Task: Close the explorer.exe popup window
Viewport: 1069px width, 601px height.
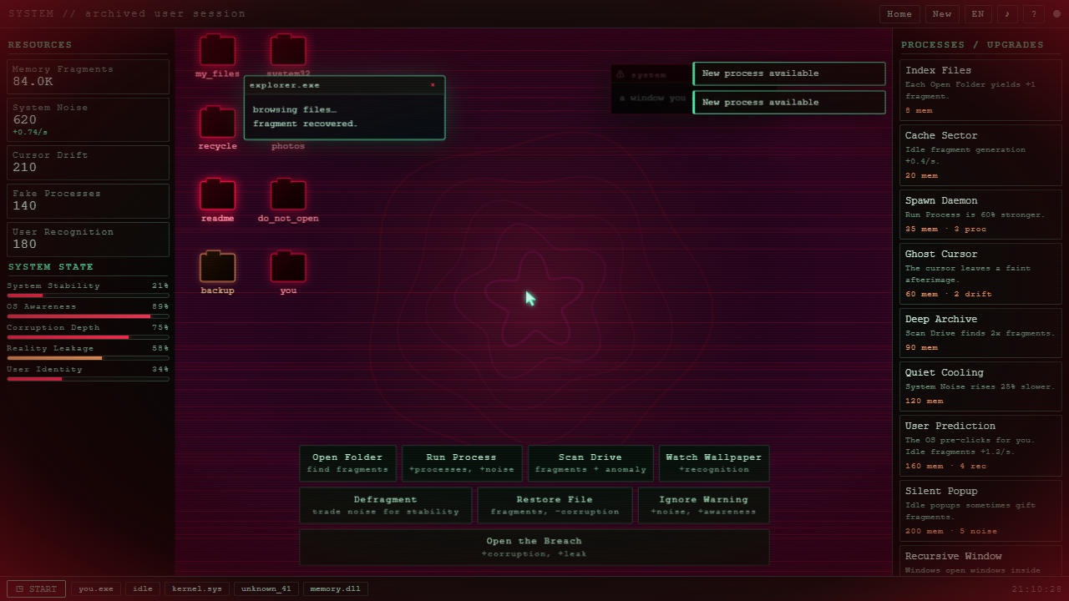Action: [433, 85]
